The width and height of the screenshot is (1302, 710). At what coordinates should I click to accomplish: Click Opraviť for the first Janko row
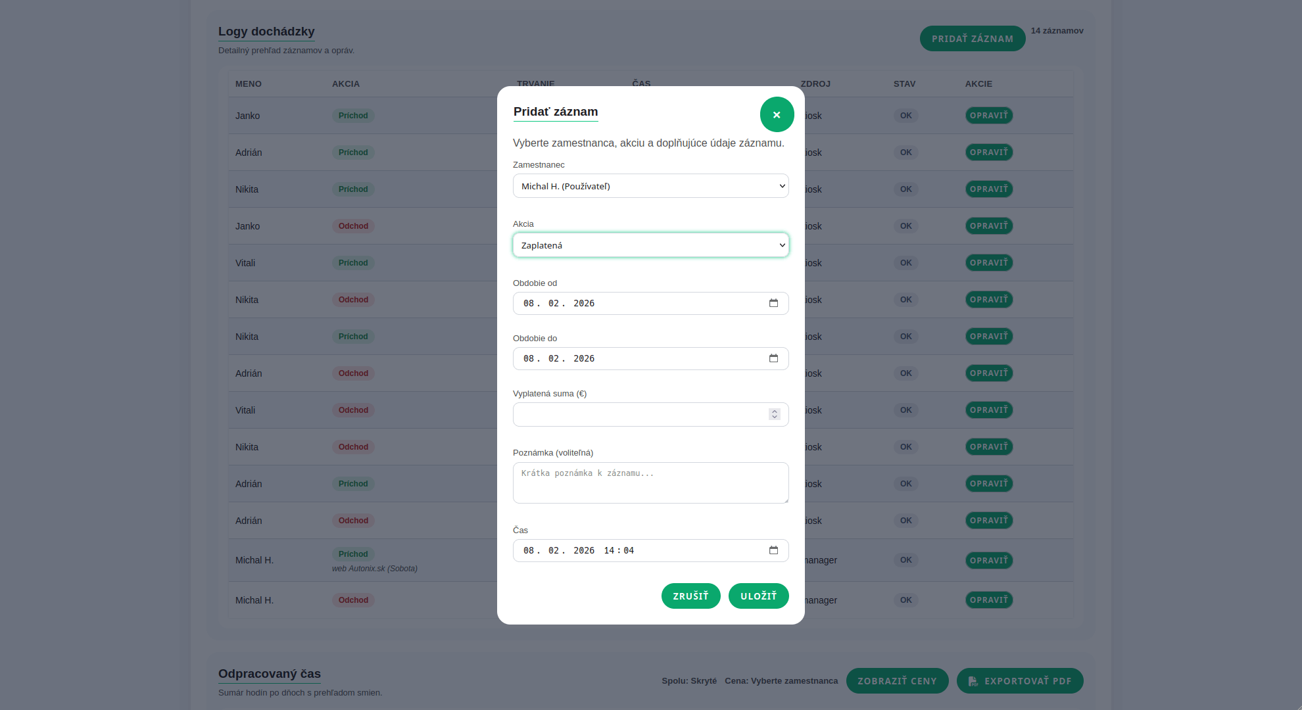tap(988, 116)
